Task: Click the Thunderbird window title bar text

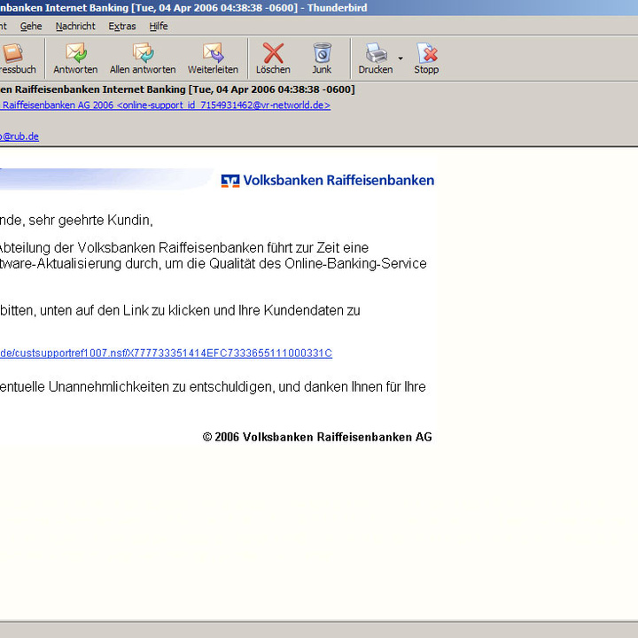Action: [183, 8]
